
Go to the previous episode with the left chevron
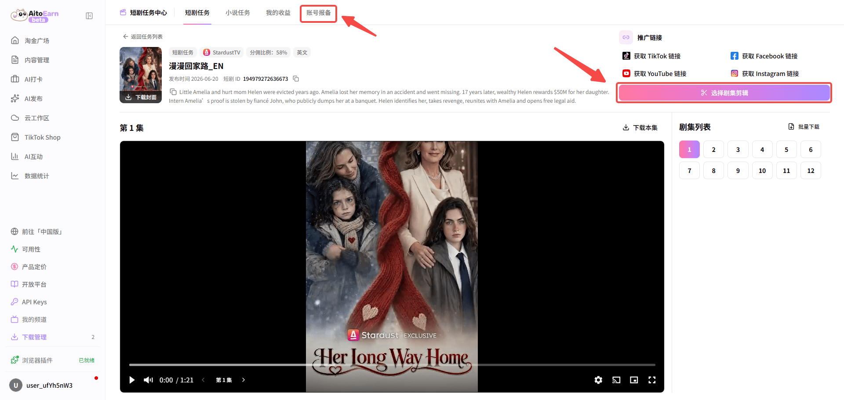click(x=203, y=380)
